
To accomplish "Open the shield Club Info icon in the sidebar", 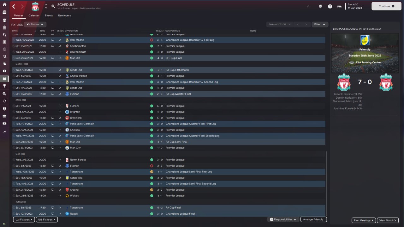I will coord(4,109).
